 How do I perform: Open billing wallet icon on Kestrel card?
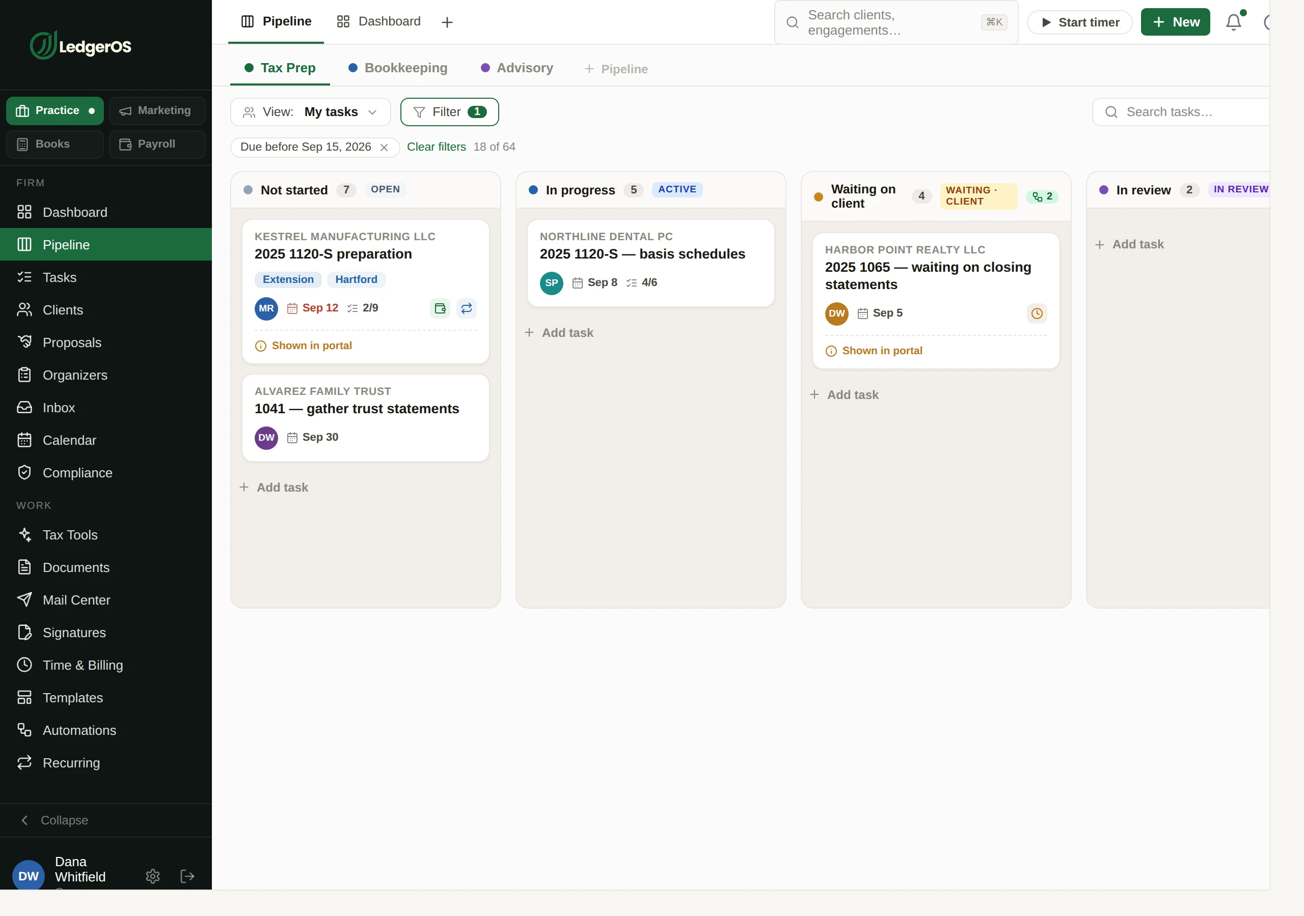pos(440,308)
